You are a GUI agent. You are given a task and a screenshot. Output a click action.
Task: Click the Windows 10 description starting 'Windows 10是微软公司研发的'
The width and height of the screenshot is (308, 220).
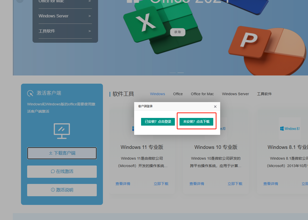point(216,162)
